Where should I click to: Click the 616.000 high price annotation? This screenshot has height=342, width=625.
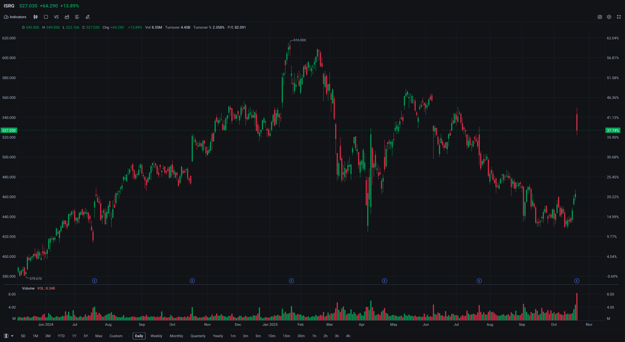[x=300, y=40]
